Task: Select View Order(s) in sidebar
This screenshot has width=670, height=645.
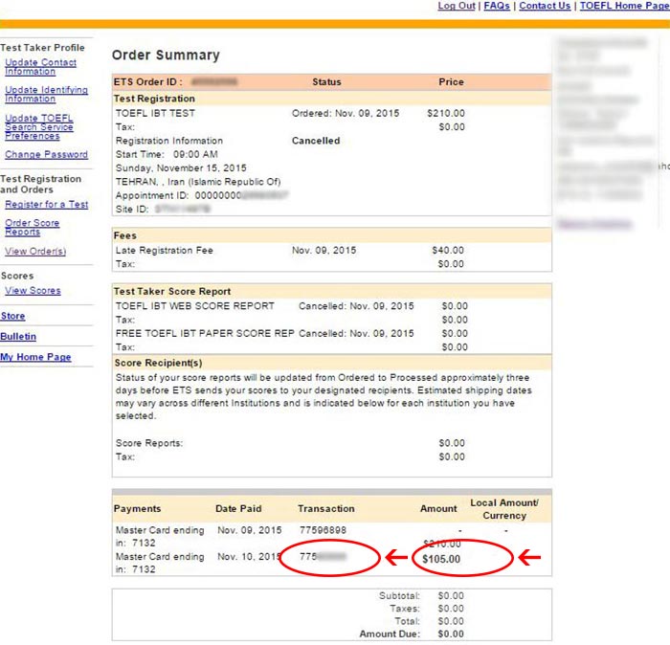Action: 35,252
